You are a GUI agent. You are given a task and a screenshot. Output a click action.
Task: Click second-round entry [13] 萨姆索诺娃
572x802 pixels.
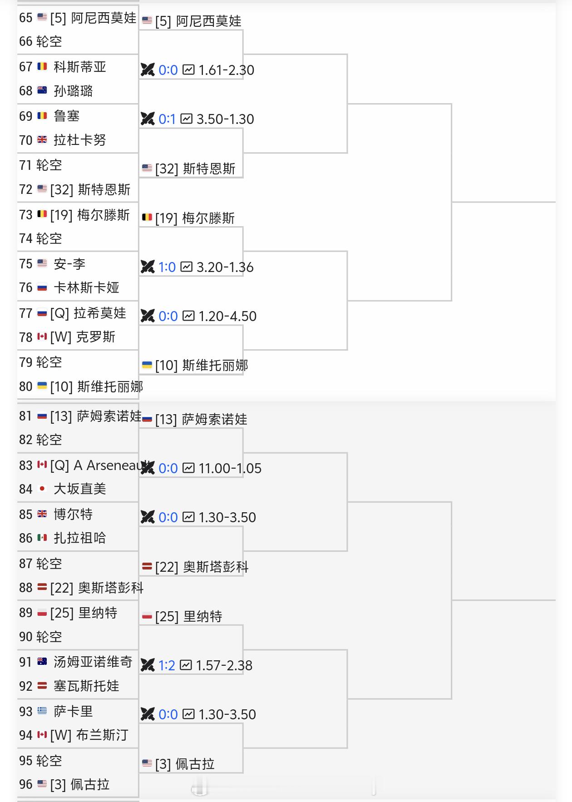(201, 419)
